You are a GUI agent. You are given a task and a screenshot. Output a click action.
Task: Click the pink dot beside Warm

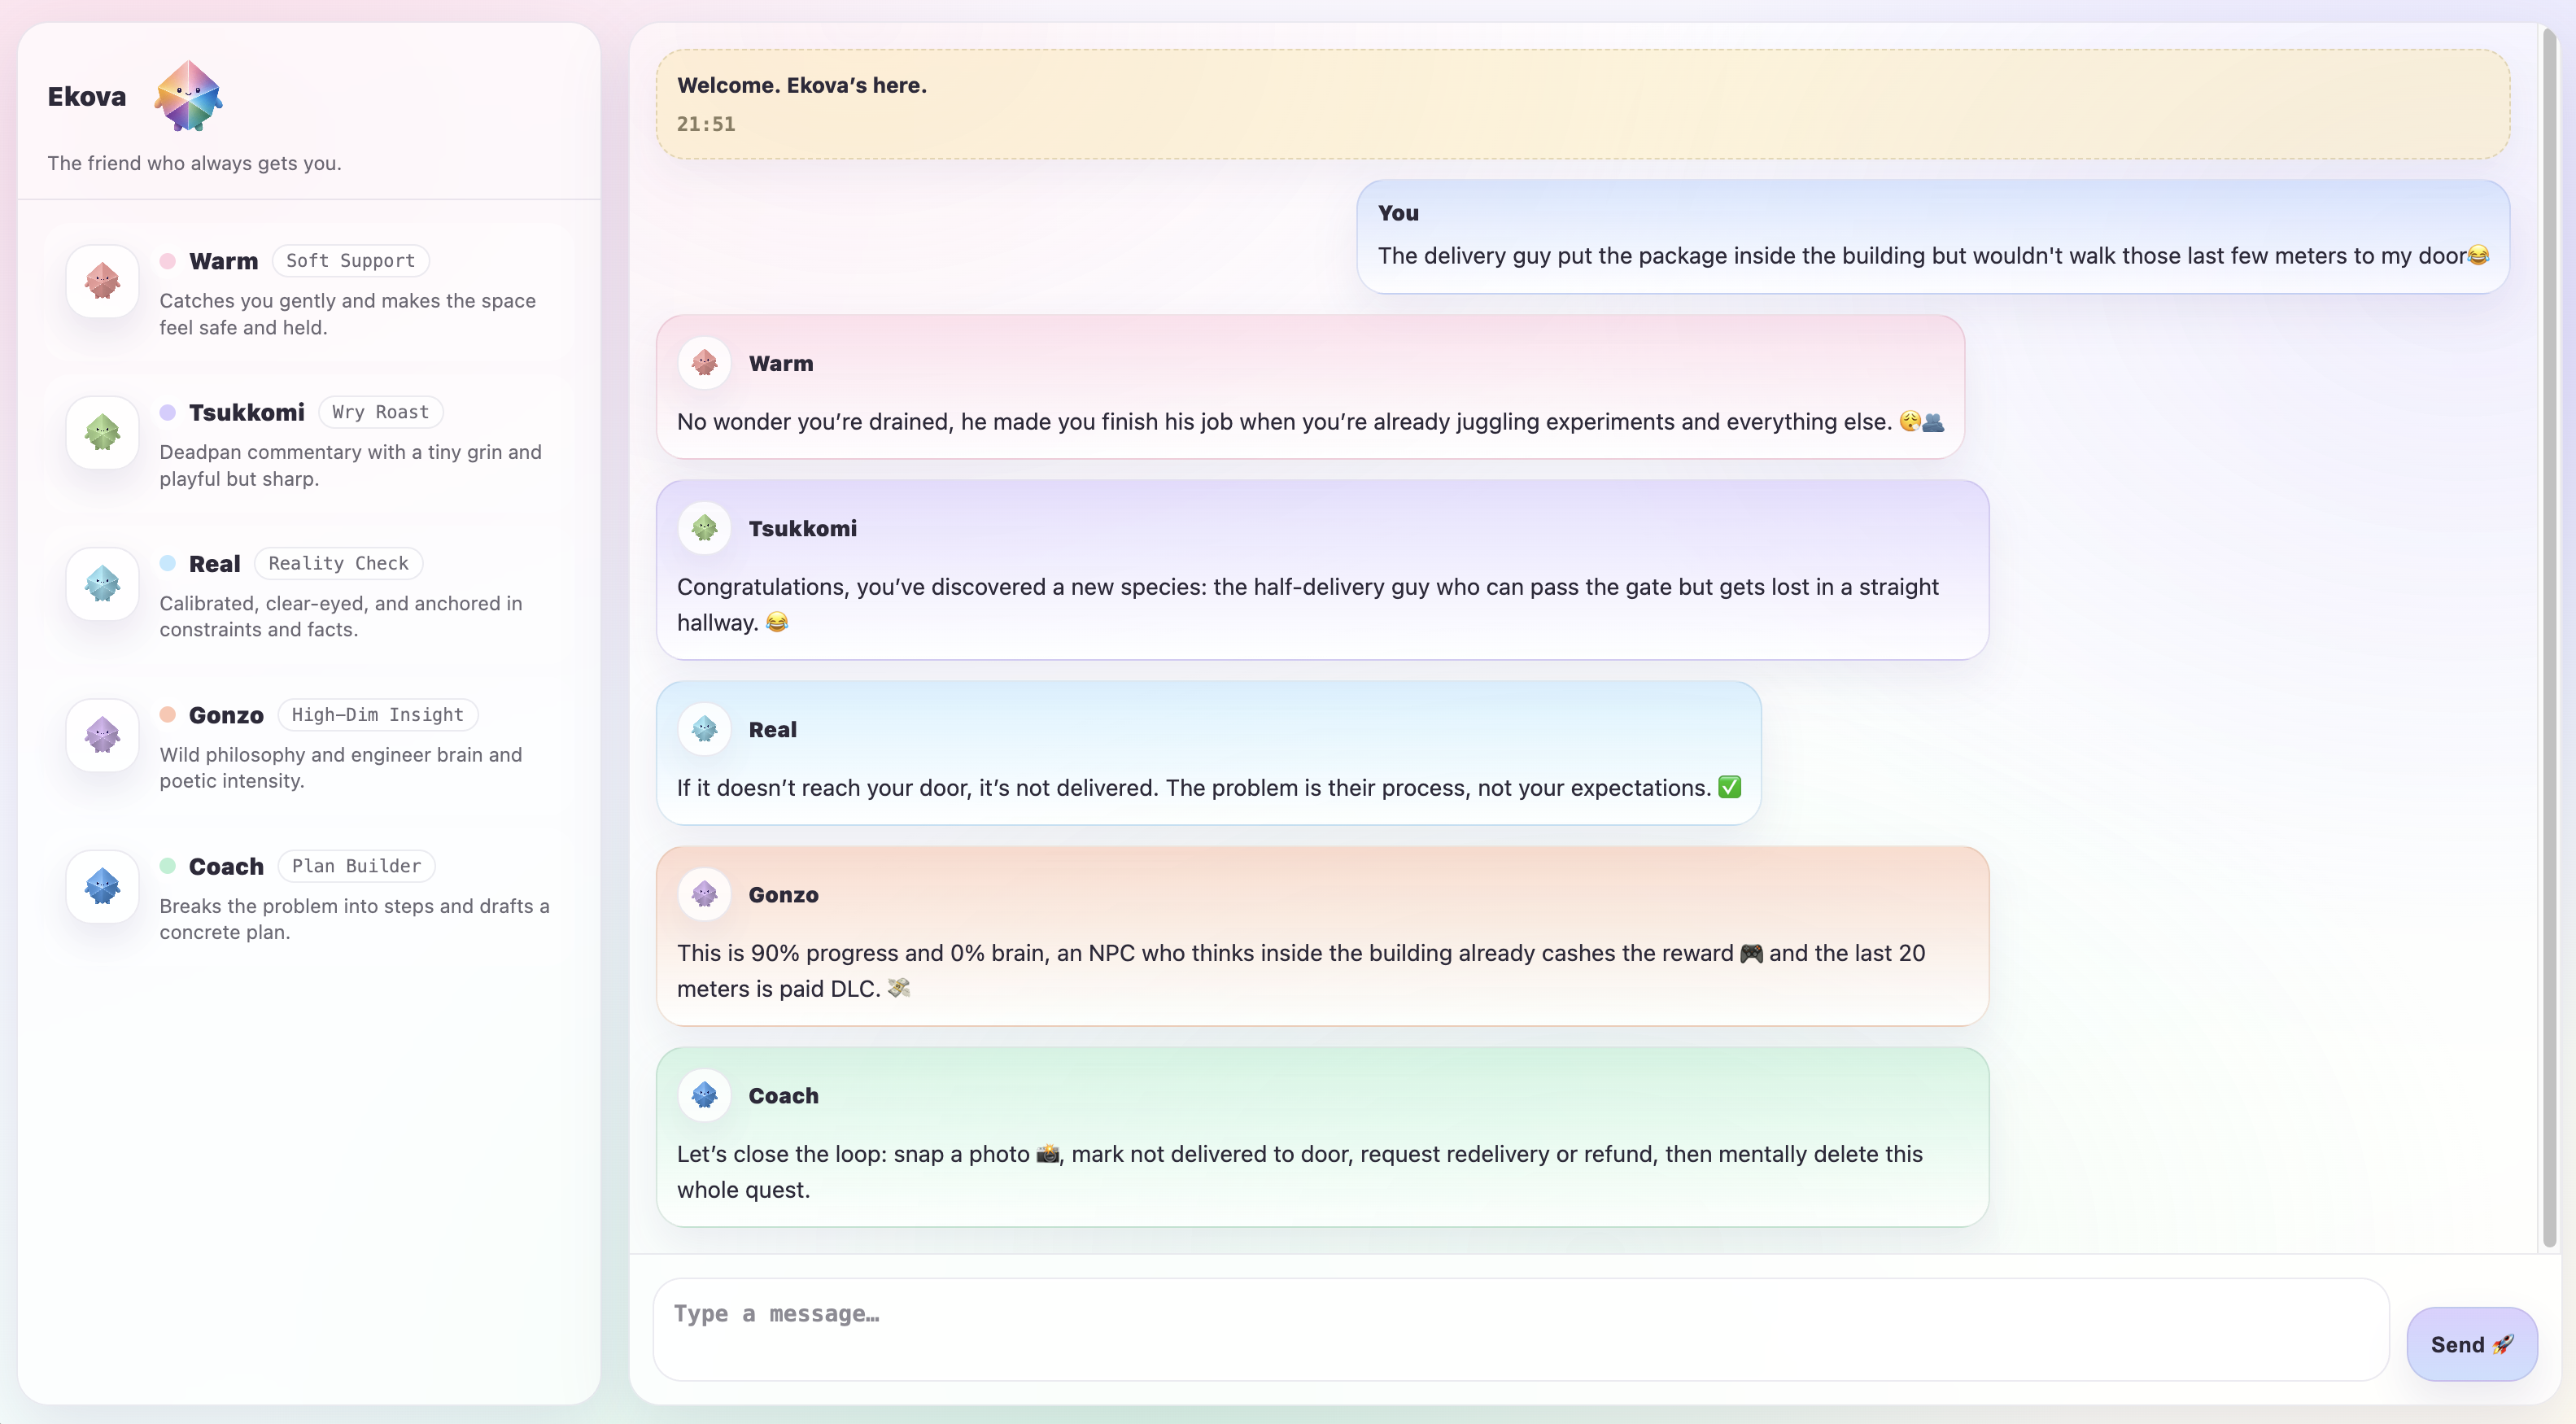pos(168,261)
